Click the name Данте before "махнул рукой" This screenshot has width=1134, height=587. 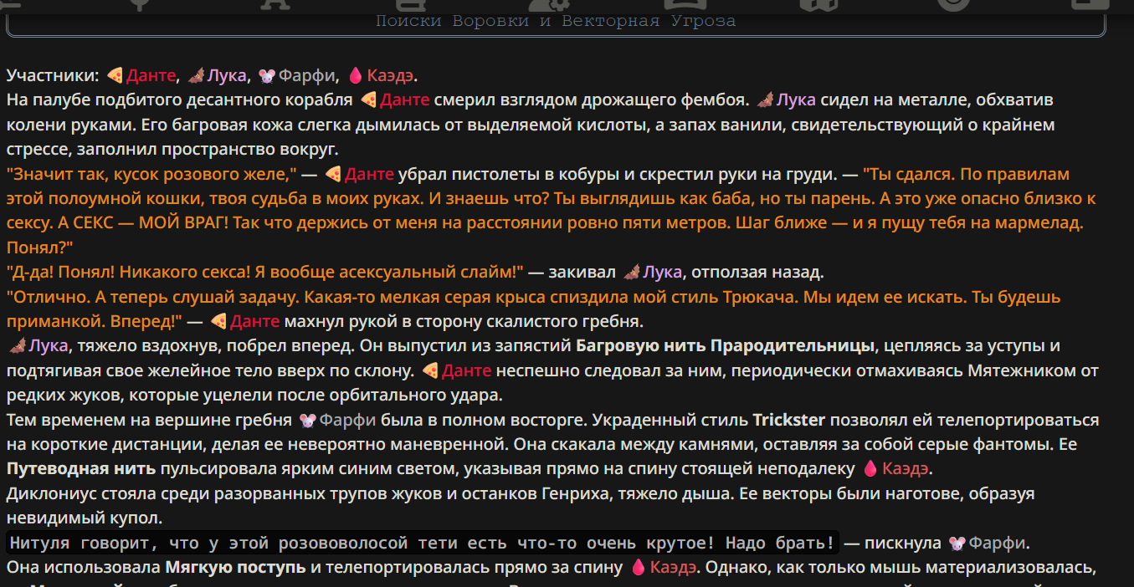255,321
